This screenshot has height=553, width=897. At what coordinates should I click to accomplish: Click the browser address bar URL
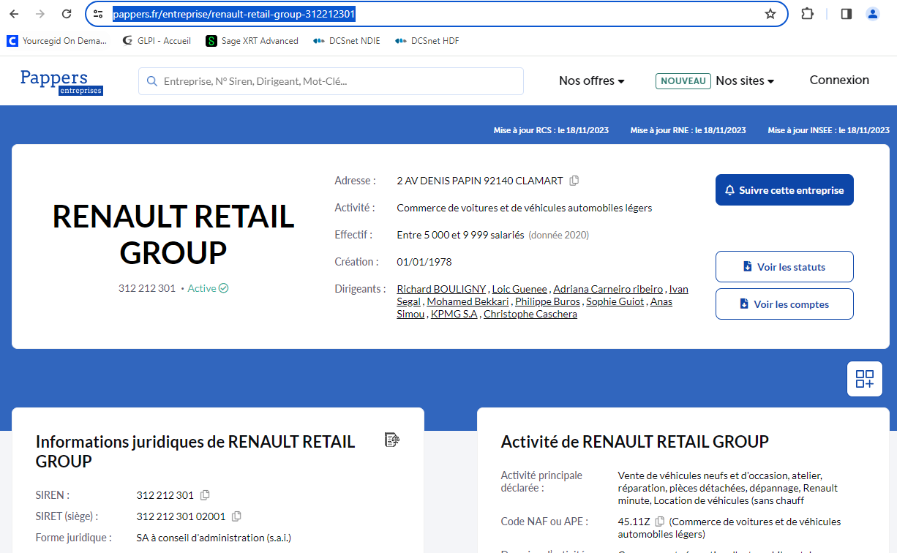pyautogui.click(x=234, y=14)
